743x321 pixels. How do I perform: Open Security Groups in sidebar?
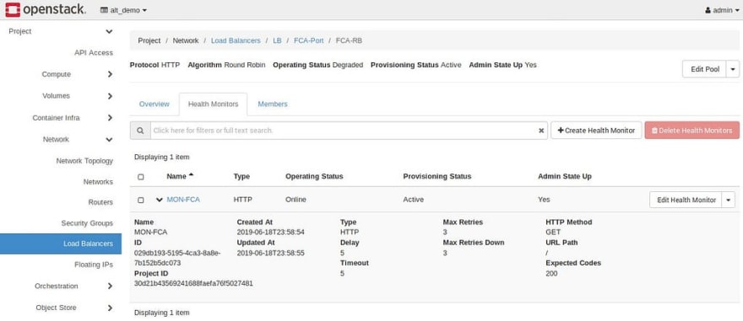point(87,223)
